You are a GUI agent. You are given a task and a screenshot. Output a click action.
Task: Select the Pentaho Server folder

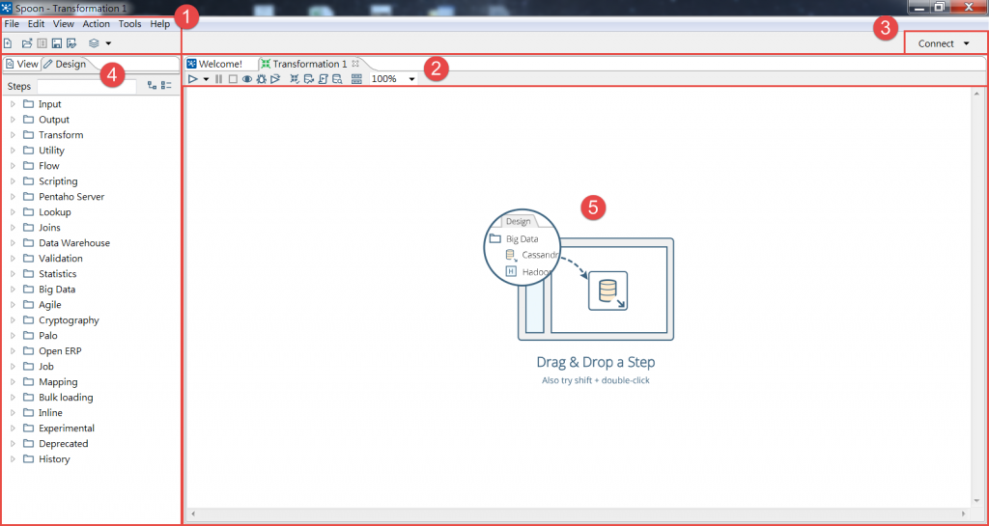click(x=64, y=197)
